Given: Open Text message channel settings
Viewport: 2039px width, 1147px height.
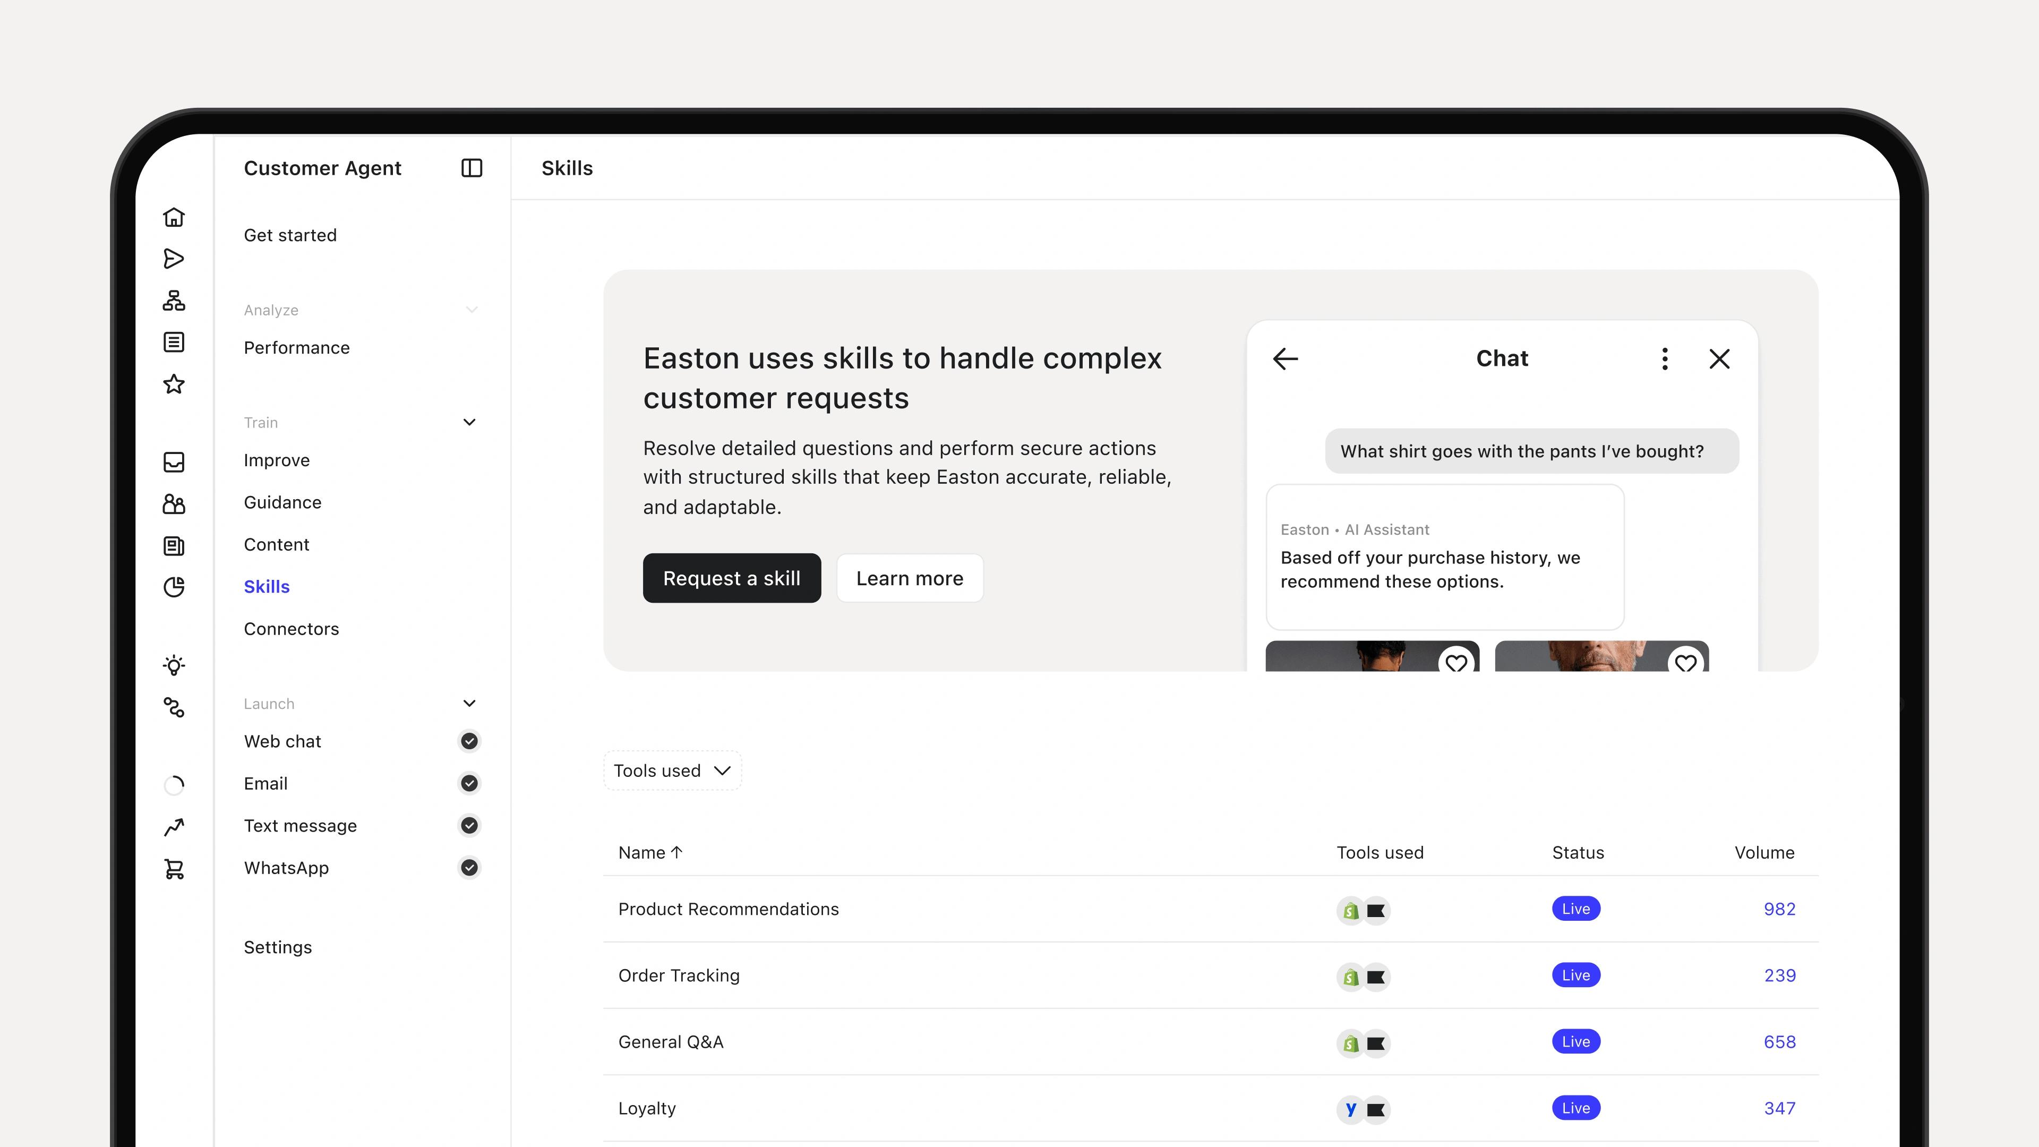Looking at the screenshot, I should pos(300,826).
